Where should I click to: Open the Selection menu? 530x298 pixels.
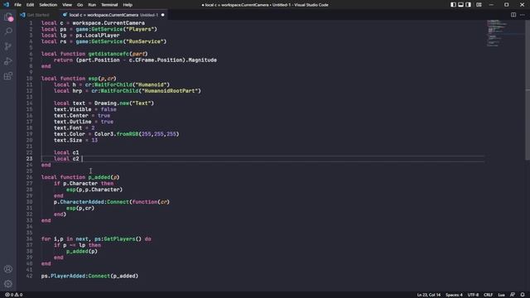pos(48,5)
